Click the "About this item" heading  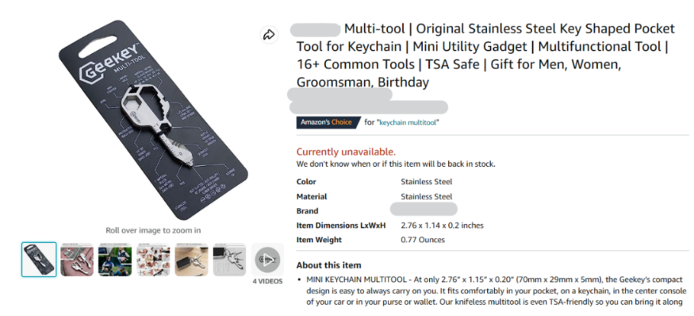coord(329,265)
